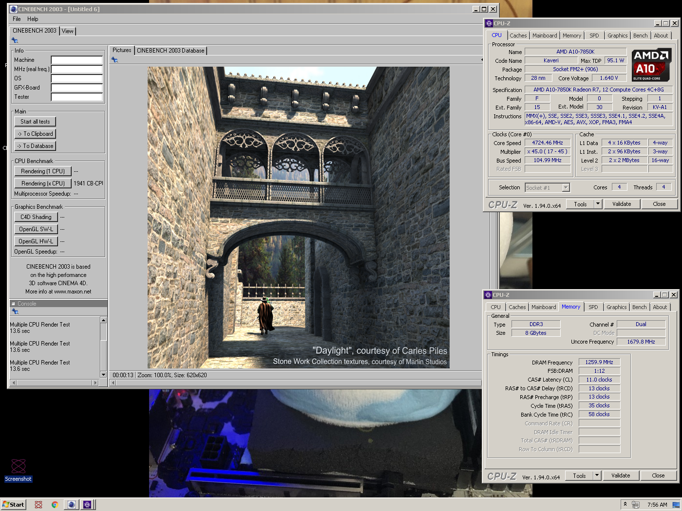682x511 pixels.
Task: Click Validate in lower CPU-Z window
Action: [x=621, y=475]
